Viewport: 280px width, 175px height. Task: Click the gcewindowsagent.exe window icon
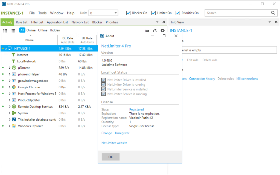click(14, 81)
